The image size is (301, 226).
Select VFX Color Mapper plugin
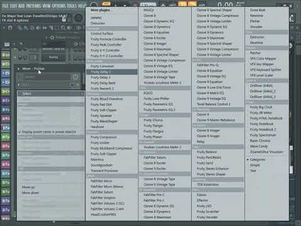(x=263, y=58)
